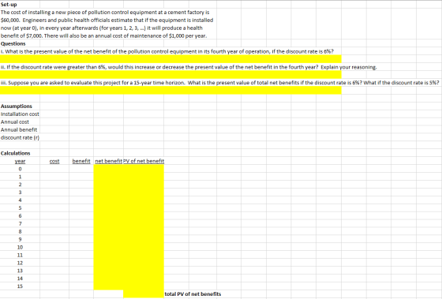Click the yellow PV of net benefit cell for year 4
Screen dimensions: 442x299
click(x=144, y=200)
